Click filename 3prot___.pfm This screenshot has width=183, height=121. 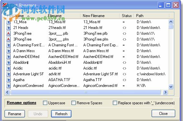pos(59,39)
